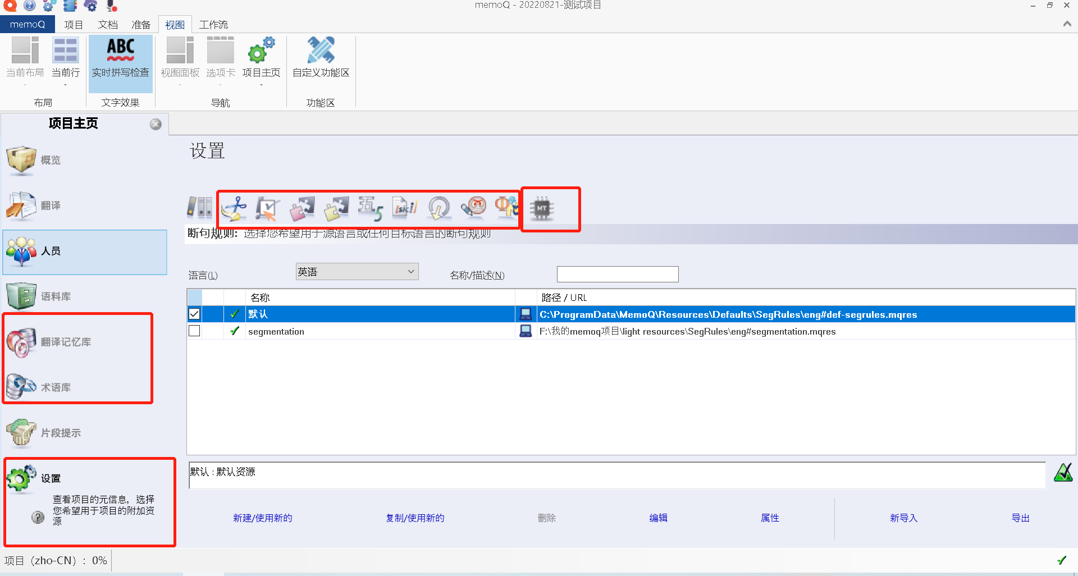Select the 五/5 auto-translation rules icon

click(x=371, y=208)
